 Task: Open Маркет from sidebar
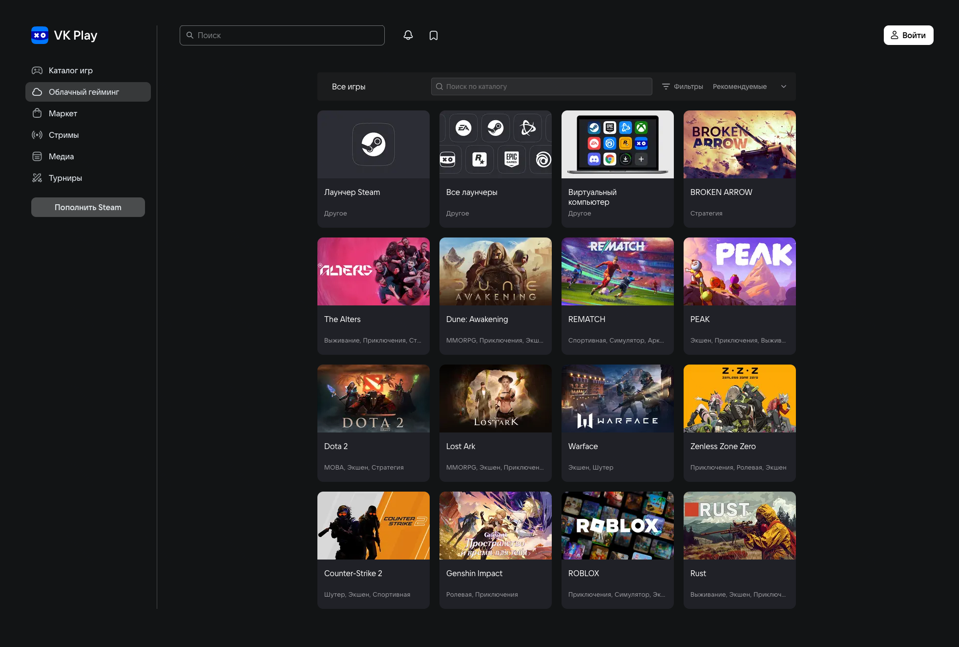(88, 113)
